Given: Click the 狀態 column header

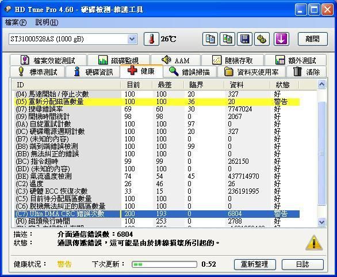Looking at the screenshot, I should pos(284,84).
